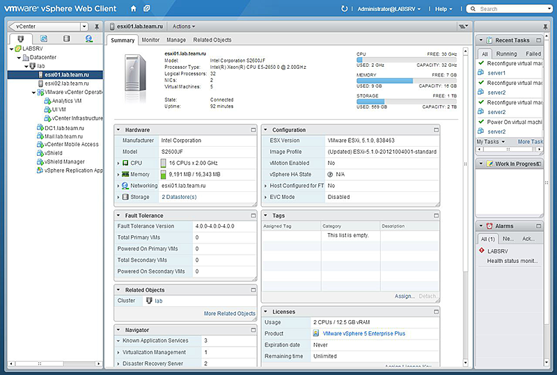557x375 pixels.
Task: Click the LABSRV alarm warning icon
Action: tap(482, 250)
